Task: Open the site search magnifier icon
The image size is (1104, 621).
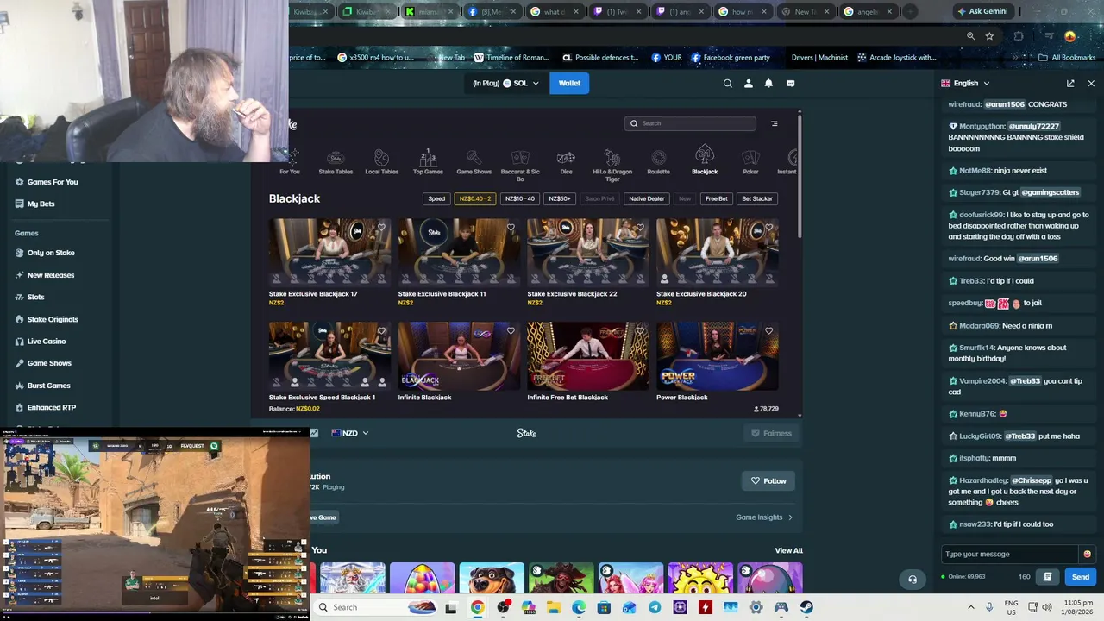Action: (x=728, y=84)
